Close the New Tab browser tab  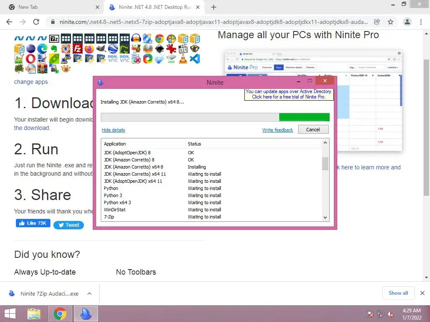point(97,7)
